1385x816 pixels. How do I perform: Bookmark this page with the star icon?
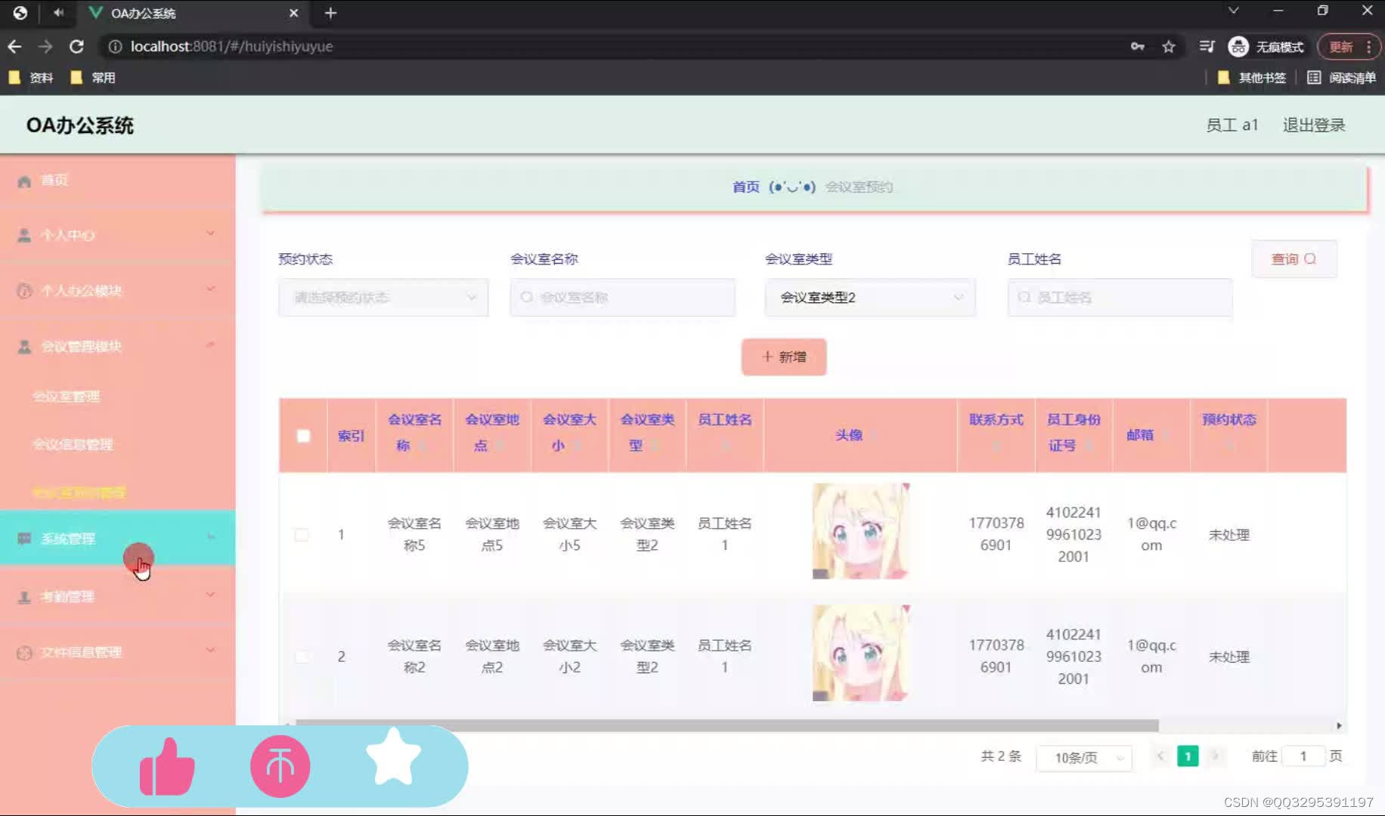1169,47
